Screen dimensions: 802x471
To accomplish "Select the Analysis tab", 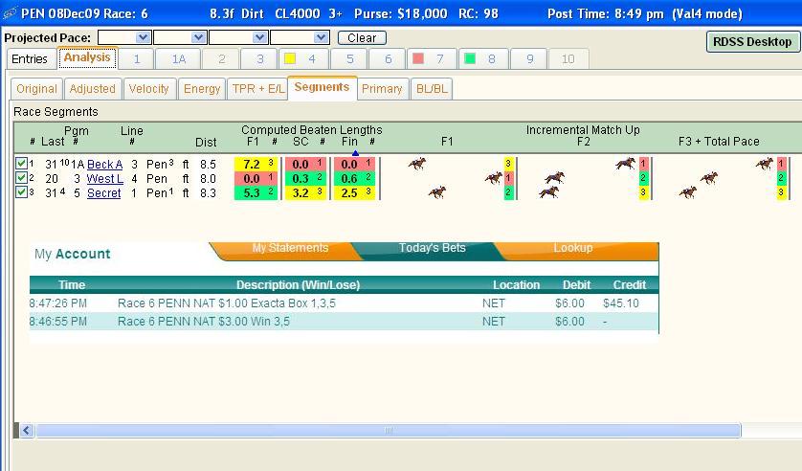I will coord(87,57).
